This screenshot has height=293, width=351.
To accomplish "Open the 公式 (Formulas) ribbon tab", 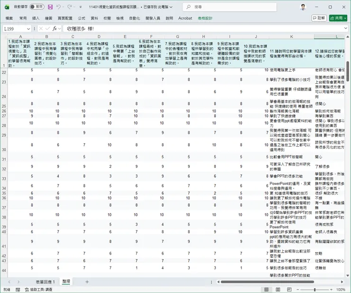I will tap(82, 18).
